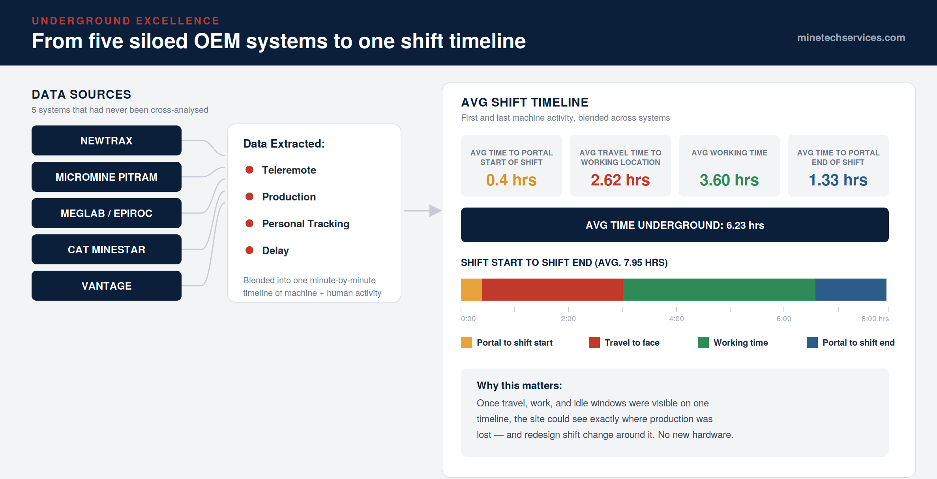Select the 3.60 hrs working time card

pos(729,166)
